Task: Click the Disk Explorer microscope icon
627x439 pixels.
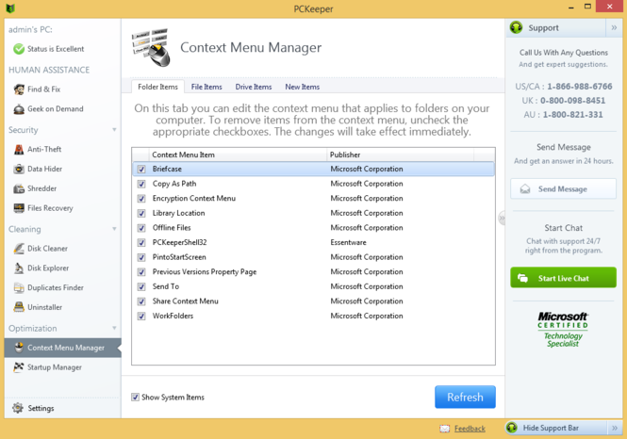Action: (19, 268)
